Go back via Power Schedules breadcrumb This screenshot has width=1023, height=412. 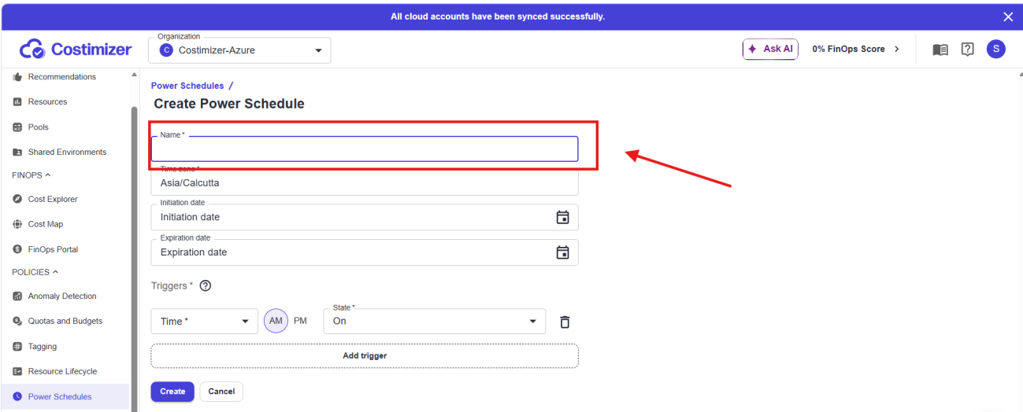(x=187, y=86)
